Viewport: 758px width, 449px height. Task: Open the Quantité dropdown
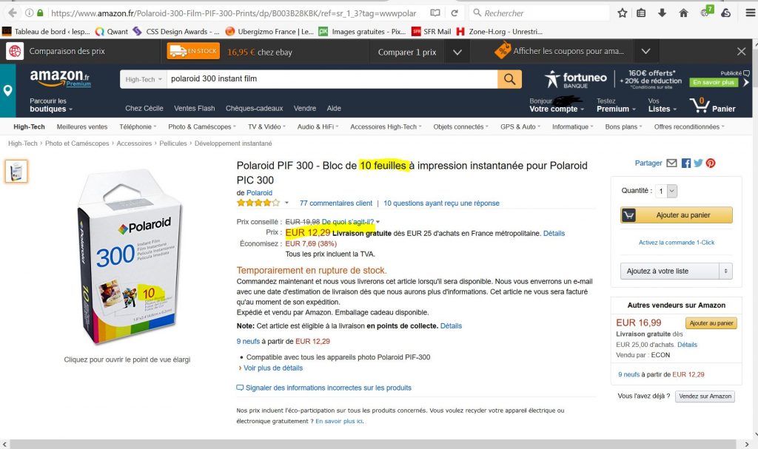click(666, 191)
